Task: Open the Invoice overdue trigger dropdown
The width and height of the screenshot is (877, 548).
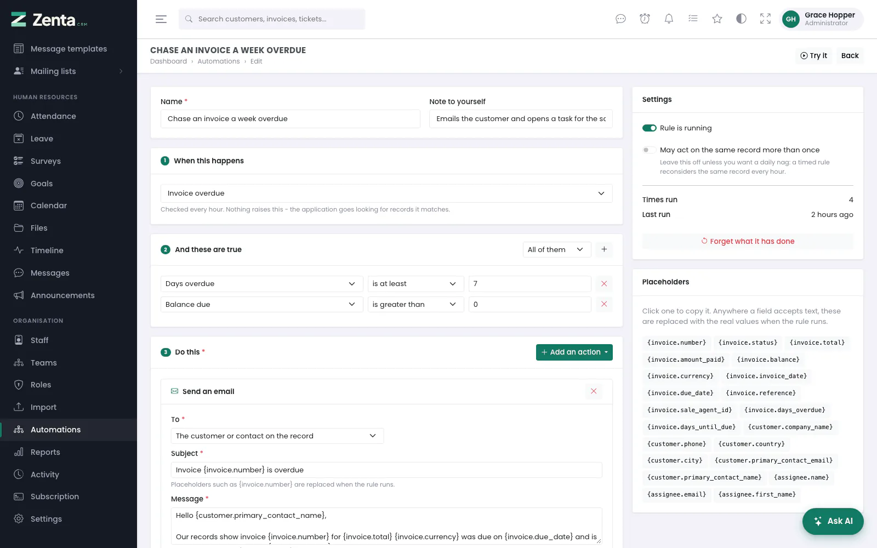Action: tap(386, 193)
